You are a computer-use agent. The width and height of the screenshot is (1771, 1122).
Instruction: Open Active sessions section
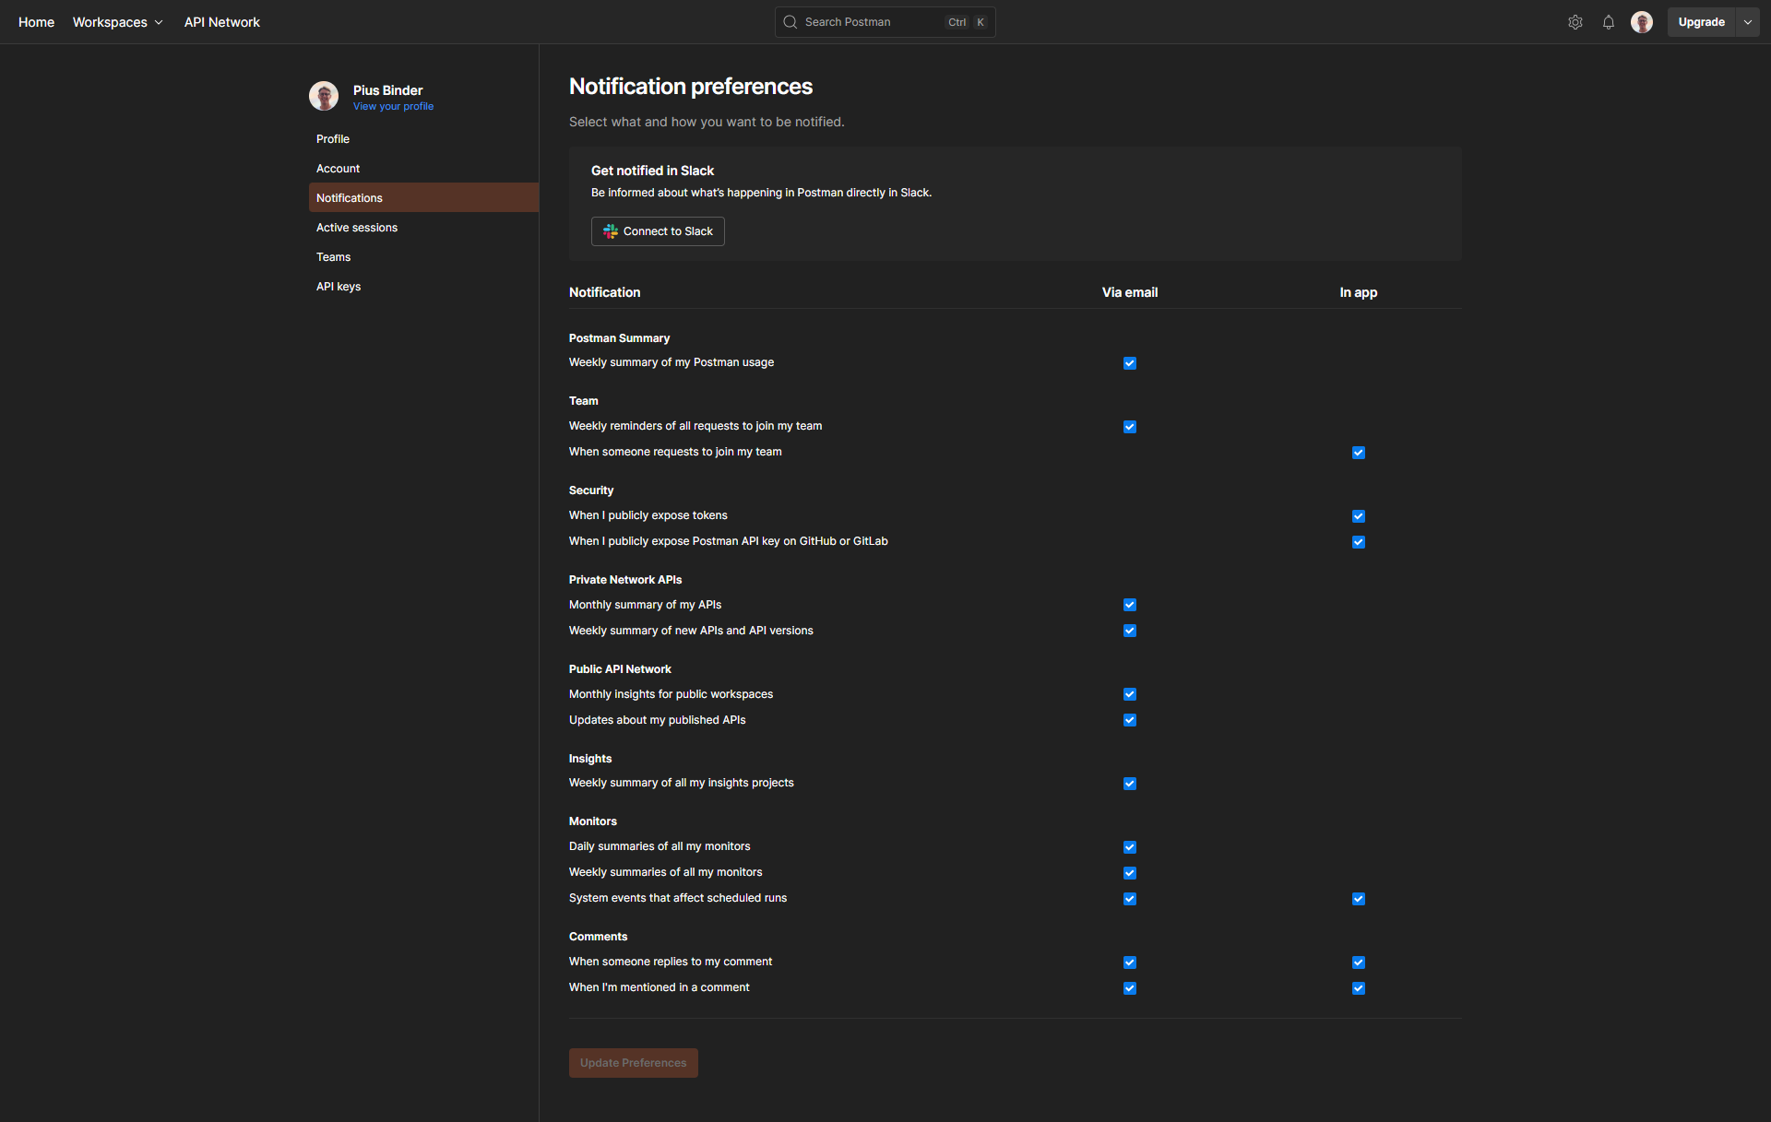pyautogui.click(x=423, y=228)
